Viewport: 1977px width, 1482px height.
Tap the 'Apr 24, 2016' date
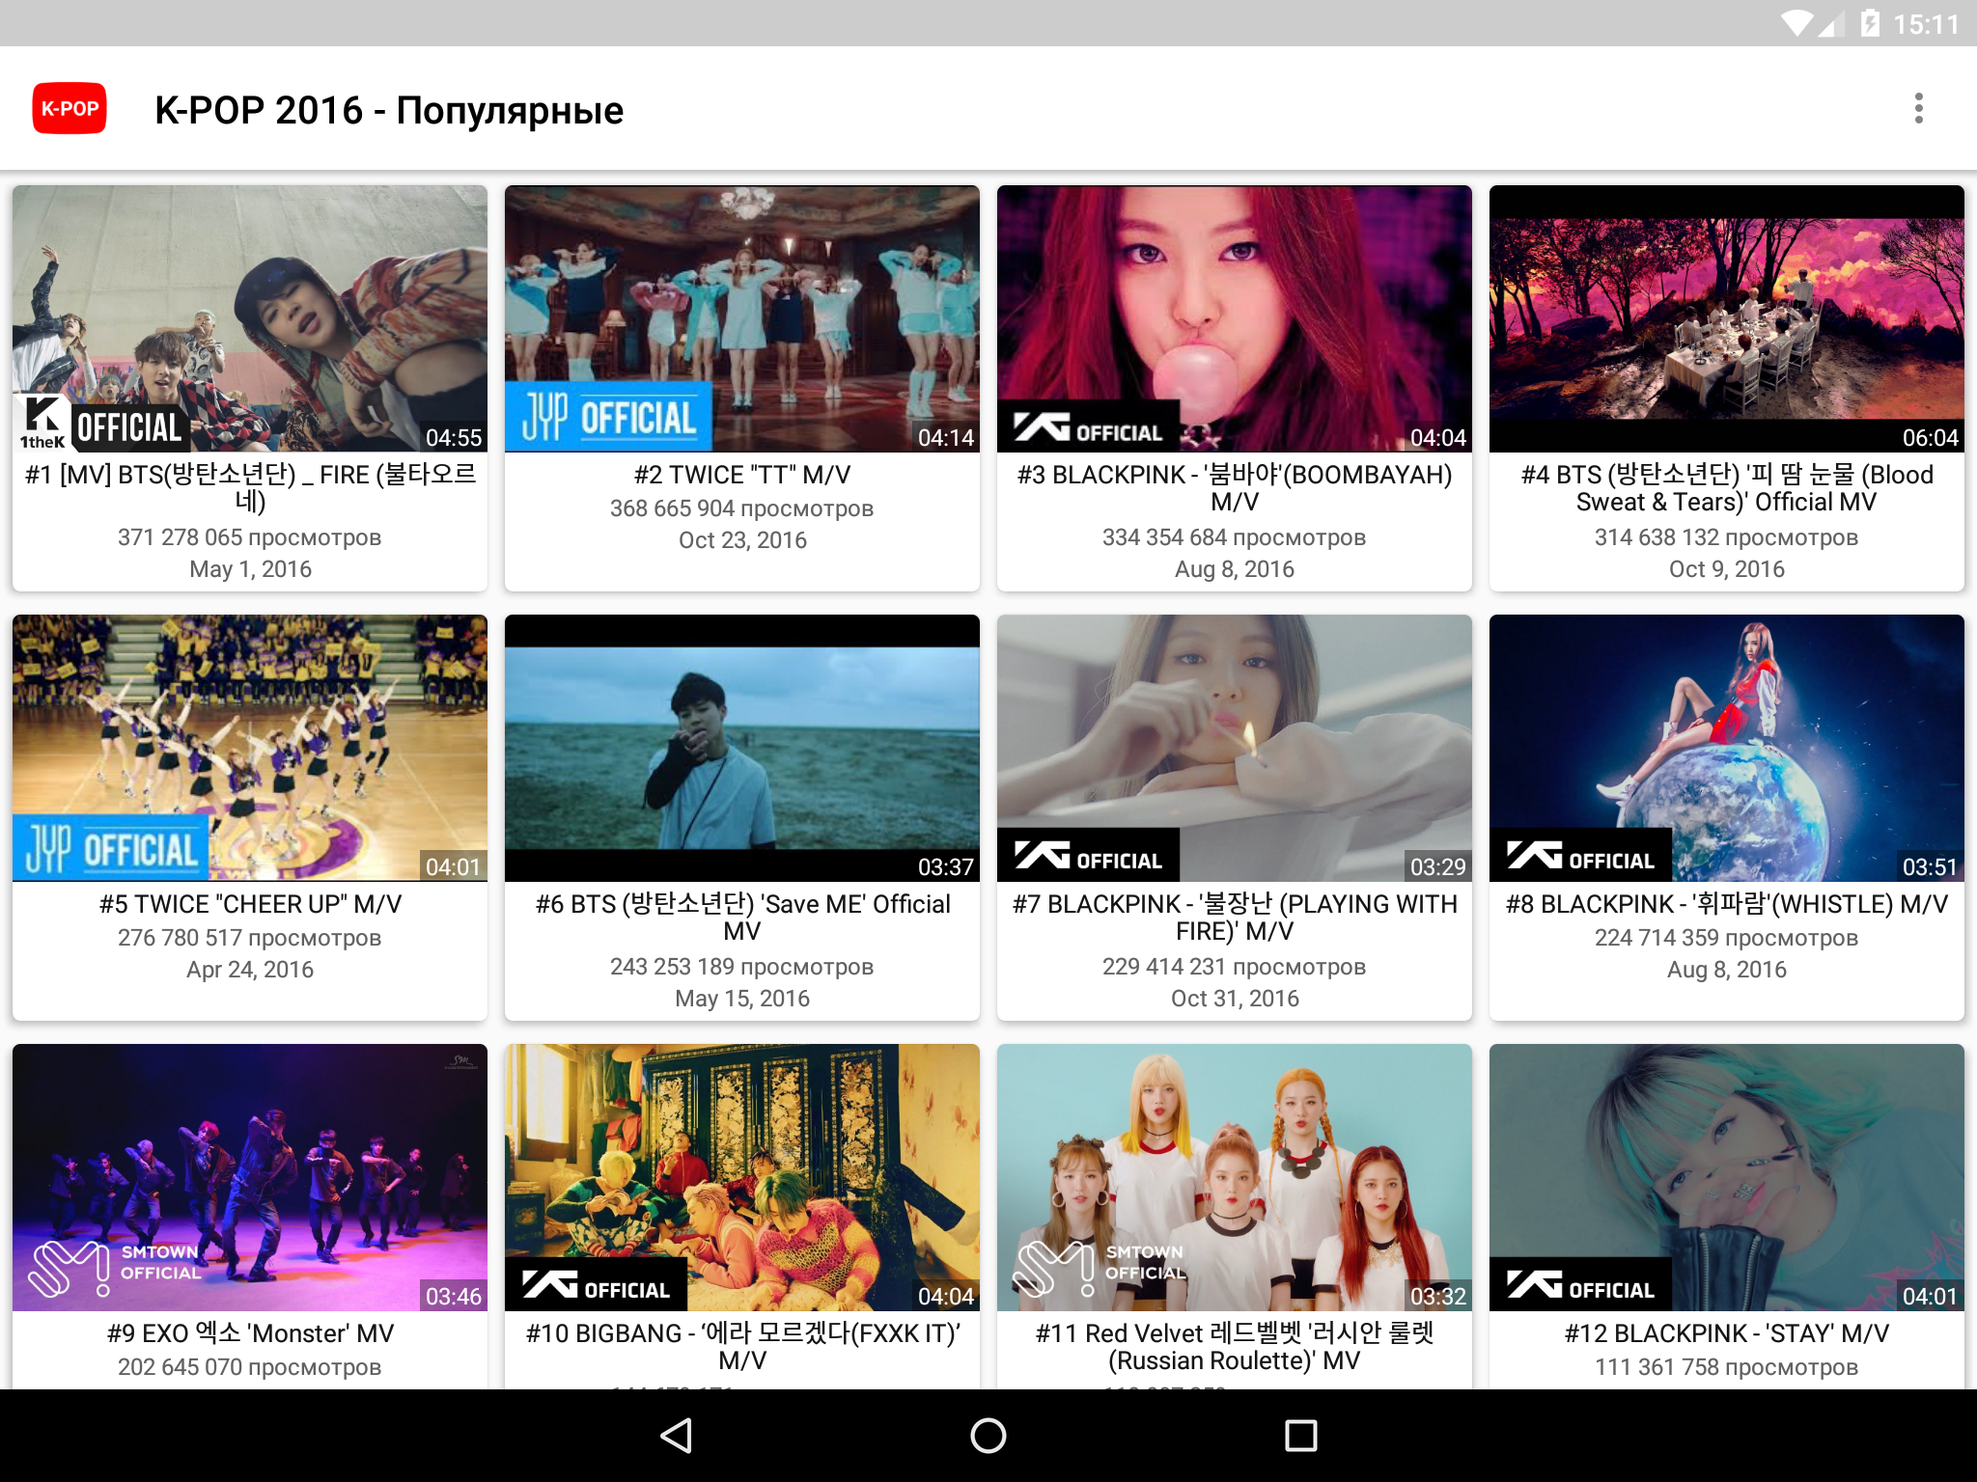coord(250,970)
